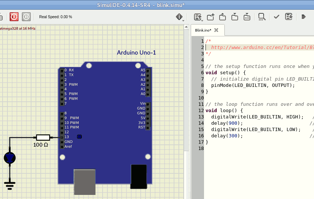
Task: Click digitalWrite(LED_BUILTIN, HIGH) line
Action: pyautogui.click(x=257, y=117)
